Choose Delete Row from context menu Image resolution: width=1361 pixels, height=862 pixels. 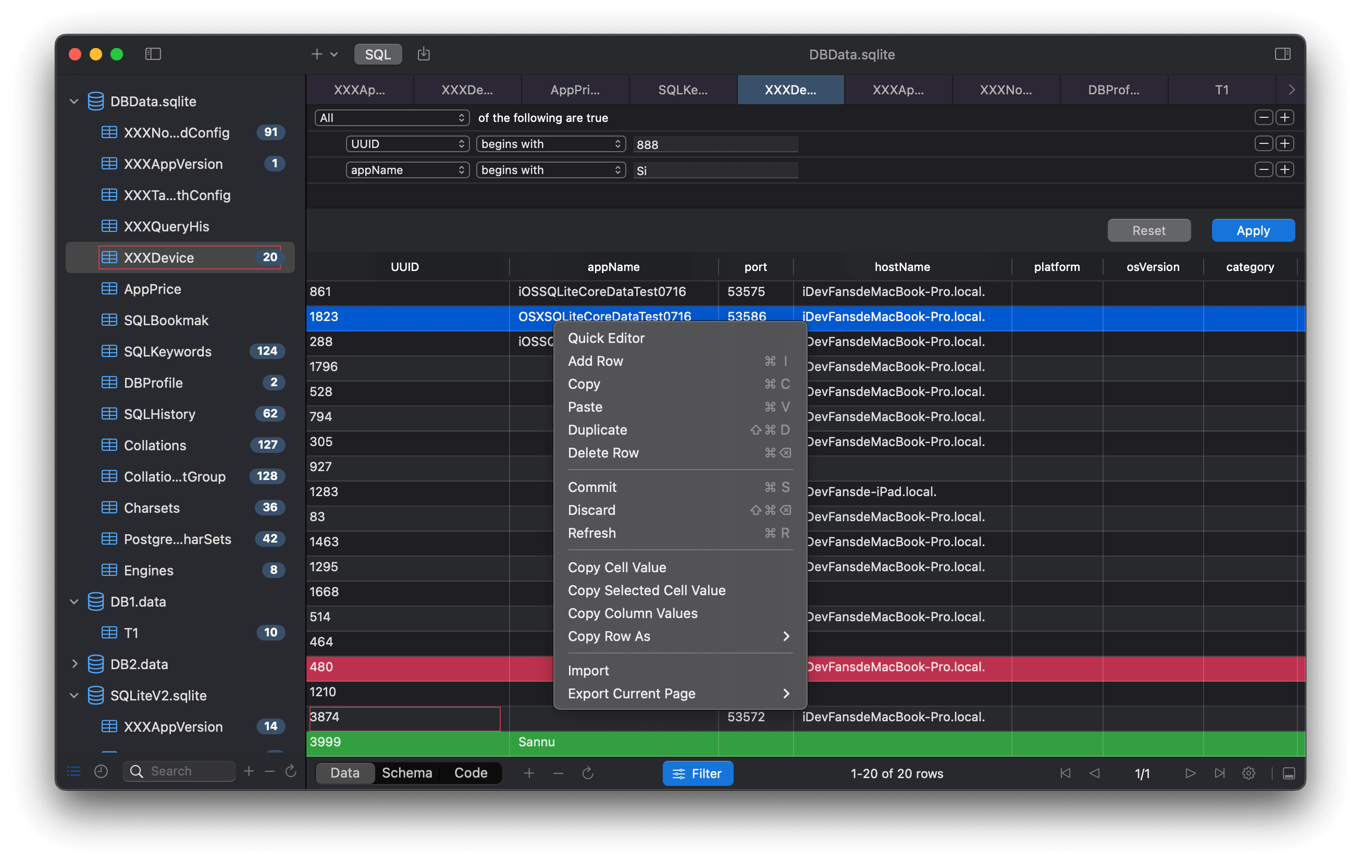[603, 453]
